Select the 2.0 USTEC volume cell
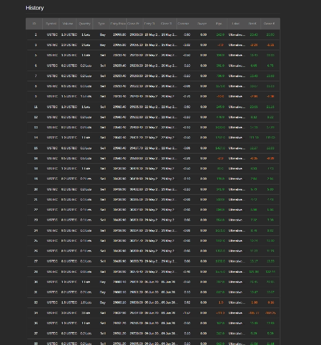Screen dimensions: 321x345 coord(69,45)
